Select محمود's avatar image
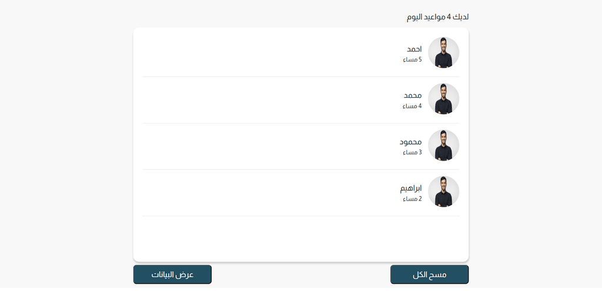This screenshot has width=602, height=293. coord(443,145)
